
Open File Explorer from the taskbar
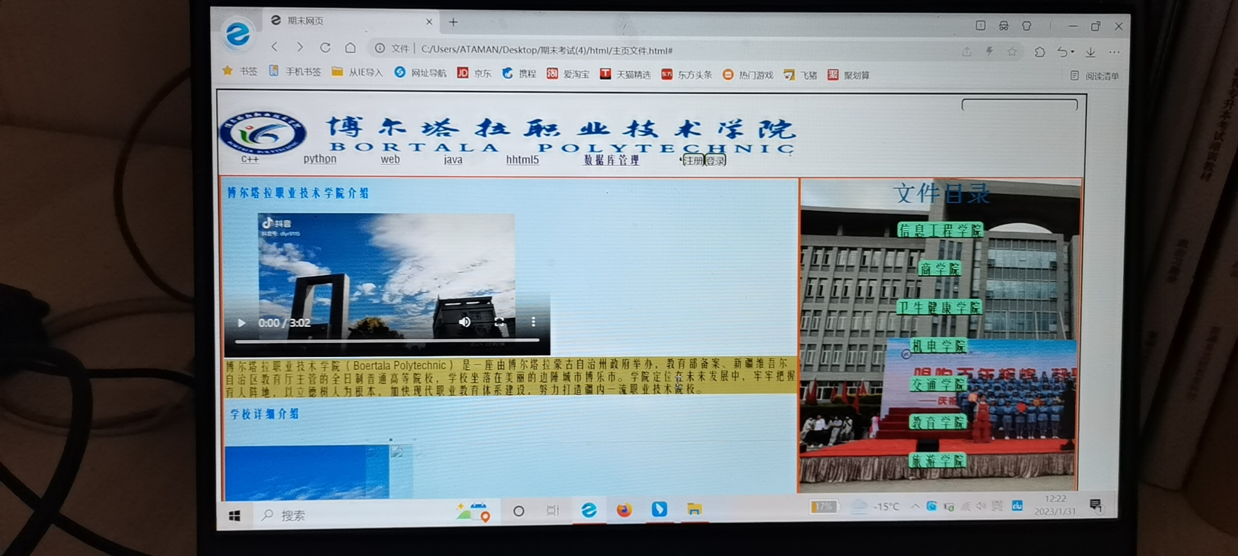[x=694, y=509]
